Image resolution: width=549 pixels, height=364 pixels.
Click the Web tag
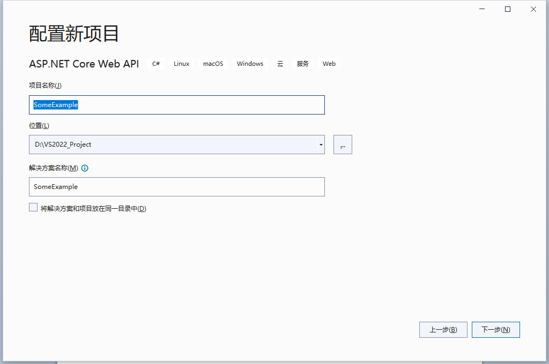click(329, 64)
